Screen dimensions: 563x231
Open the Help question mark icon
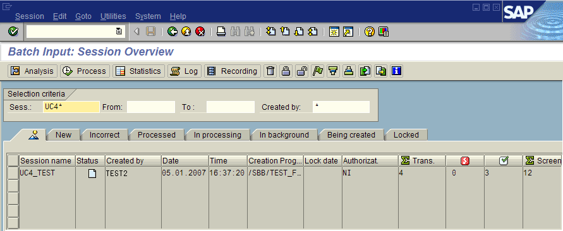tap(369, 32)
